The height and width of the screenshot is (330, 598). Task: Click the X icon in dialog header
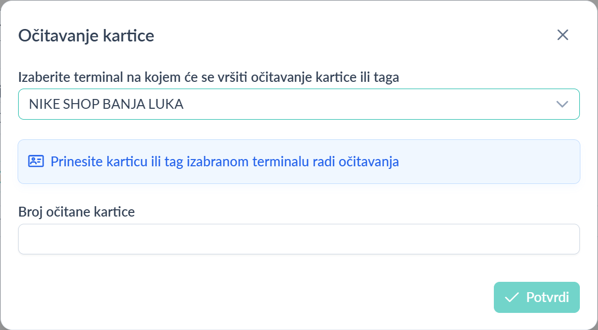pyautogui.click(x=563, y=35)
